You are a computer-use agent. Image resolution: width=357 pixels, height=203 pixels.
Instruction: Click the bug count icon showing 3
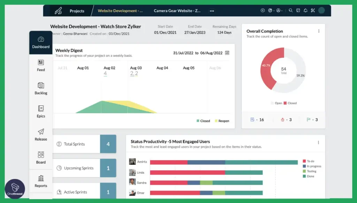[282, 120]
